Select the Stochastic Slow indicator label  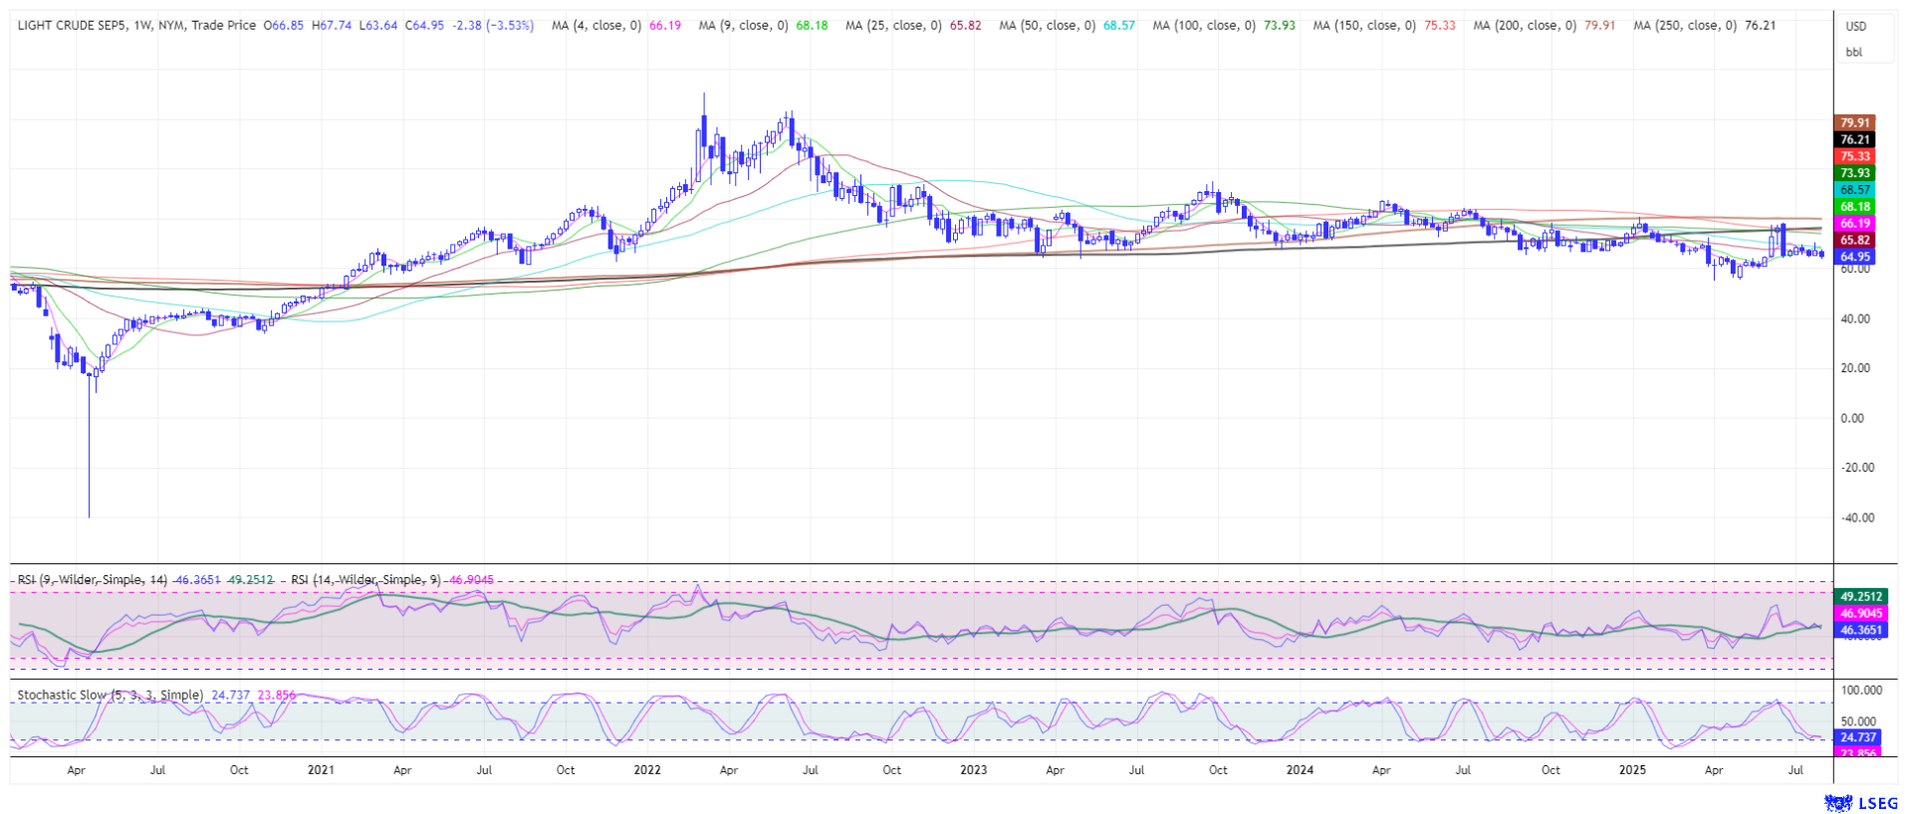coord(110,695)
